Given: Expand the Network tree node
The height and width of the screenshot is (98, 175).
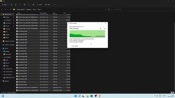Looking at the screenshot, I should point(1,81).
